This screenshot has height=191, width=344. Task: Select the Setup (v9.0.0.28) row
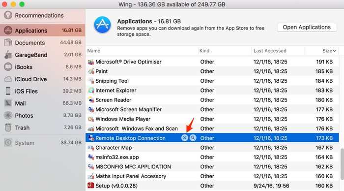point(212,186)
